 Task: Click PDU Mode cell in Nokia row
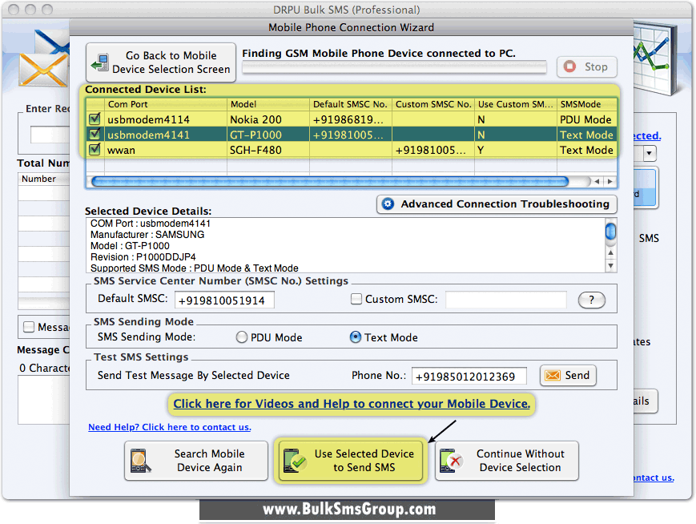[x=585, y=119]
